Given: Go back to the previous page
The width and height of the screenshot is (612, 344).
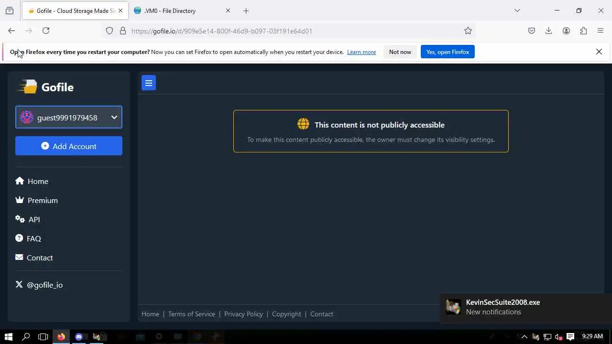Looking at the screenshot, I should click(x=11, y=31).
